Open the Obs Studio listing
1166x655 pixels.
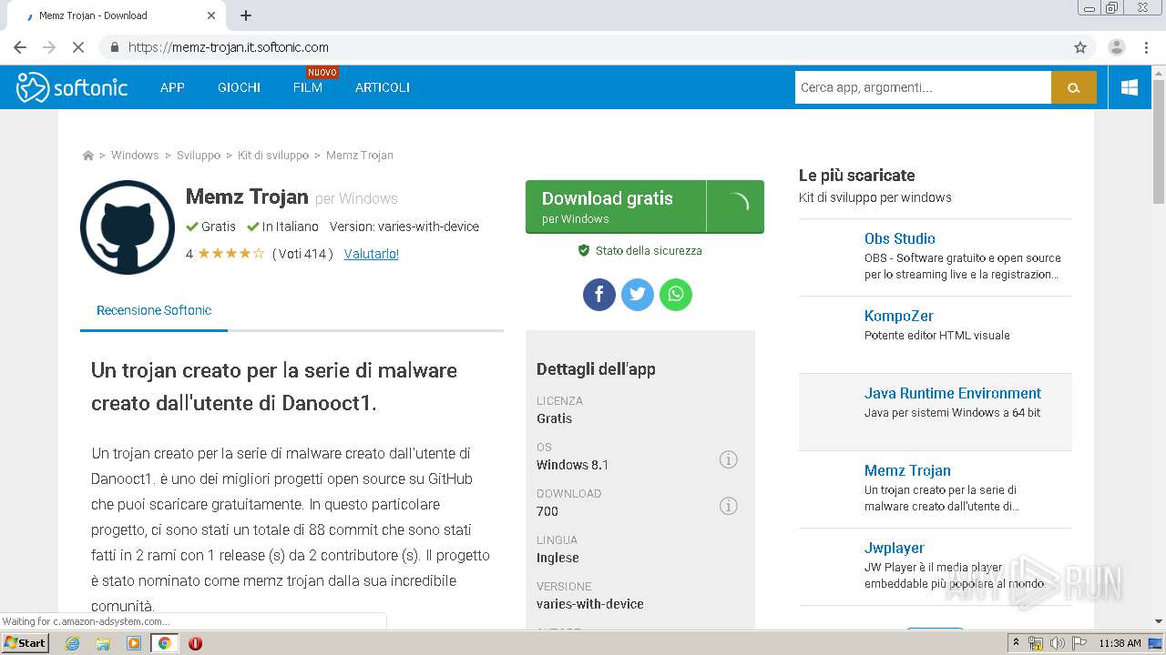[x=900, y=238]
